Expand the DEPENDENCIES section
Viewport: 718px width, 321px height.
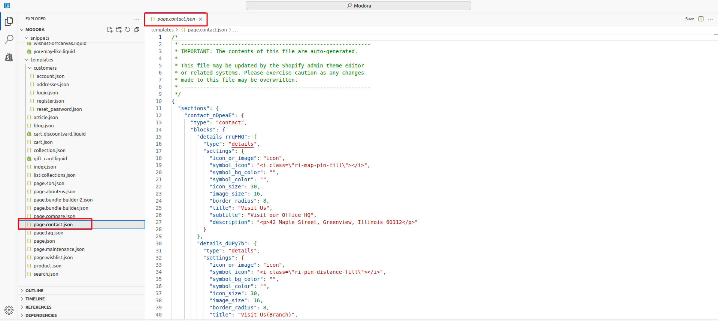81,315
